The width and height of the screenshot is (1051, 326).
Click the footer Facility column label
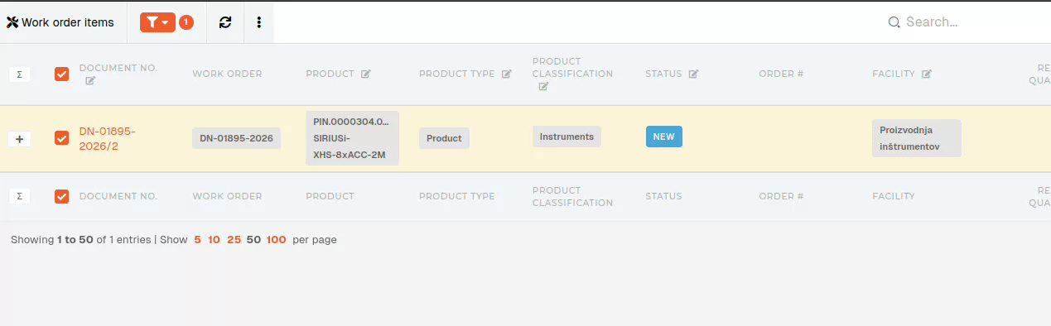tap(893, 196)
